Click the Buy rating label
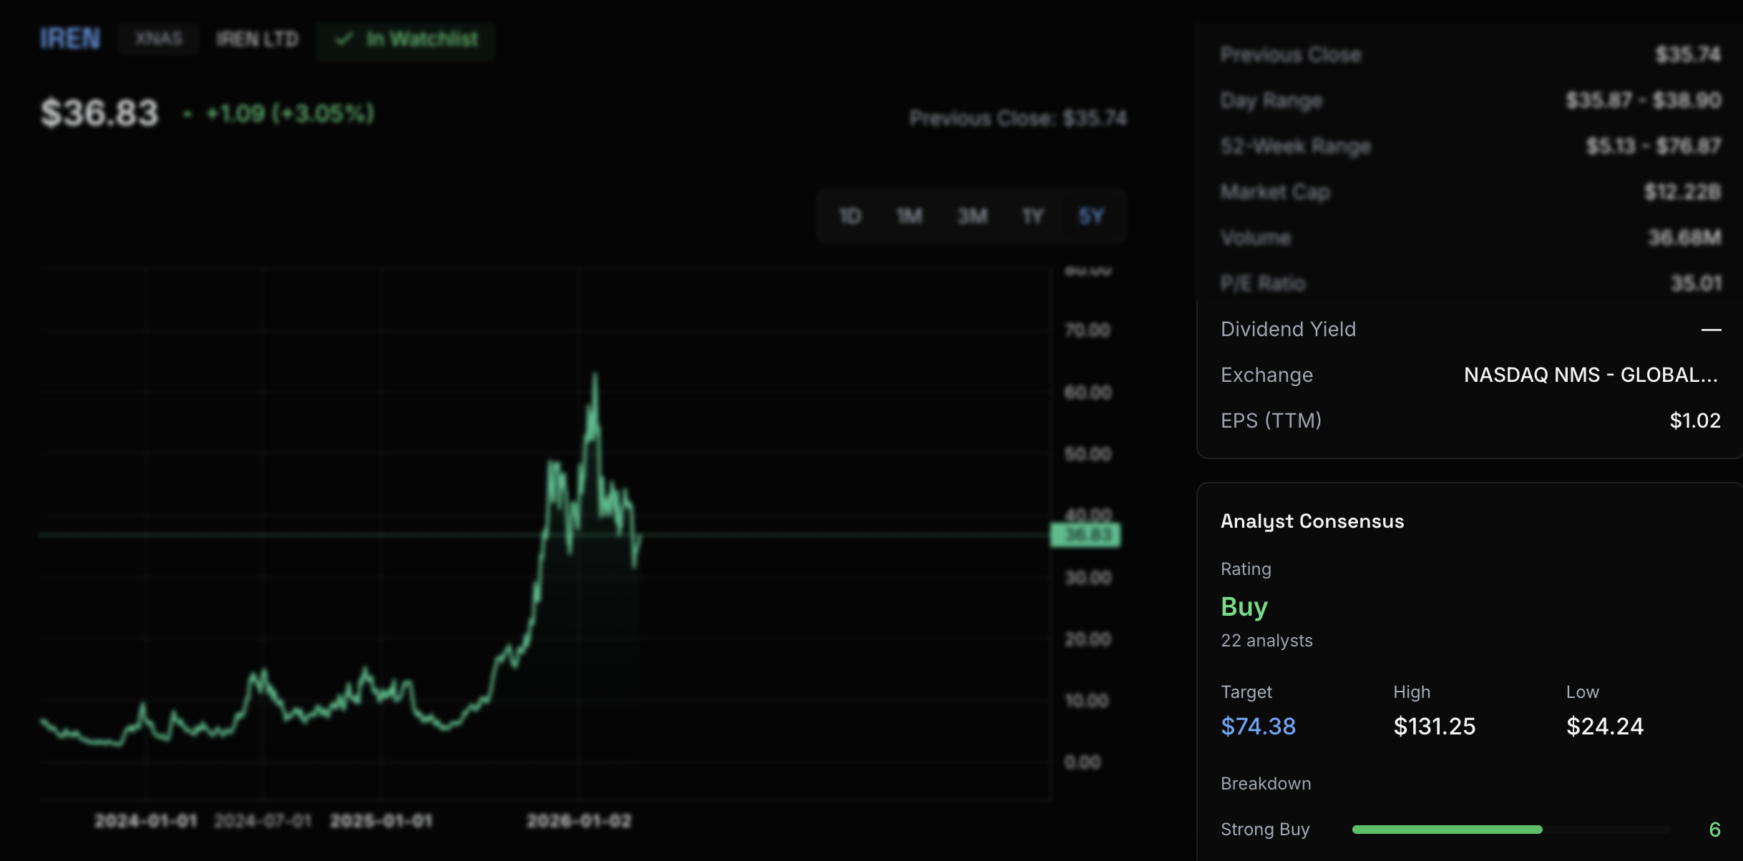 [x=1244, y=606]
